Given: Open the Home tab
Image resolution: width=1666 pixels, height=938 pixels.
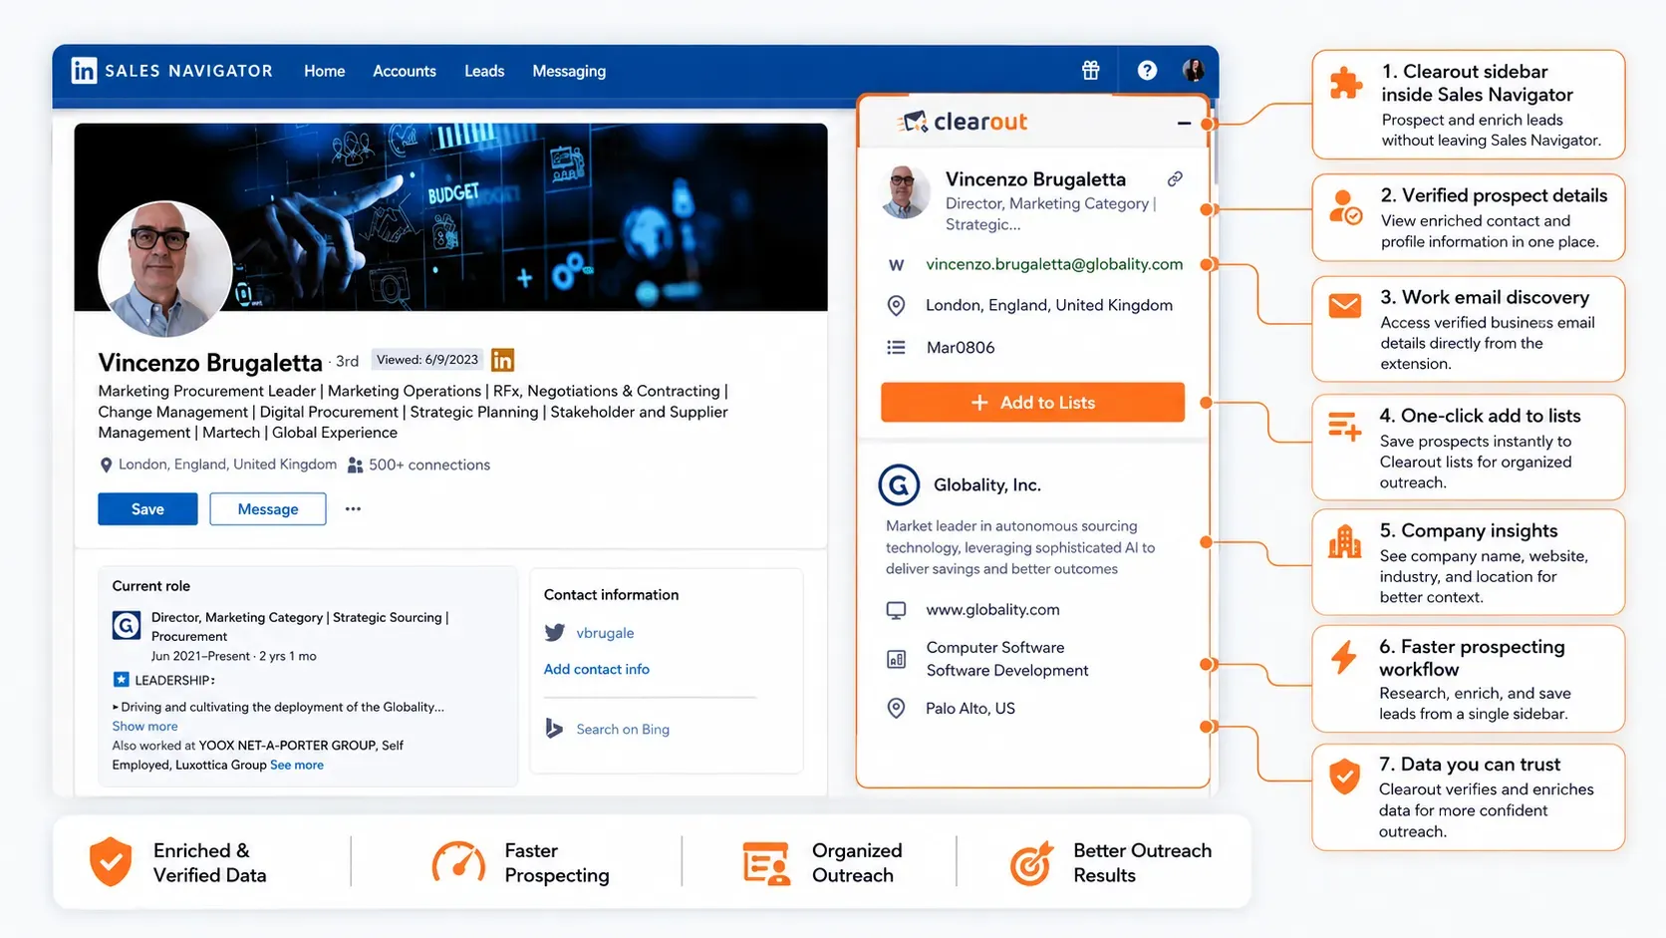Looking at the screenshot, I should tap(325, 71).
